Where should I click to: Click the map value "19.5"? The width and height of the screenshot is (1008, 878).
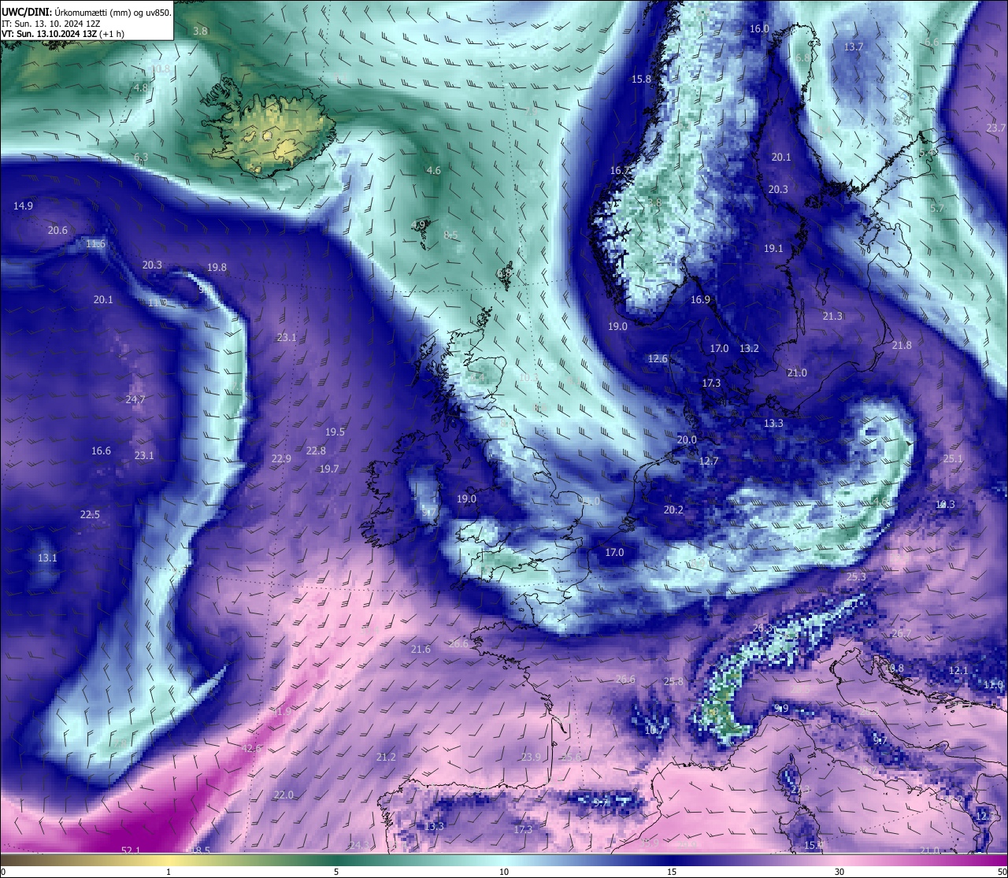pyautogui.click(x=335, y=432)
